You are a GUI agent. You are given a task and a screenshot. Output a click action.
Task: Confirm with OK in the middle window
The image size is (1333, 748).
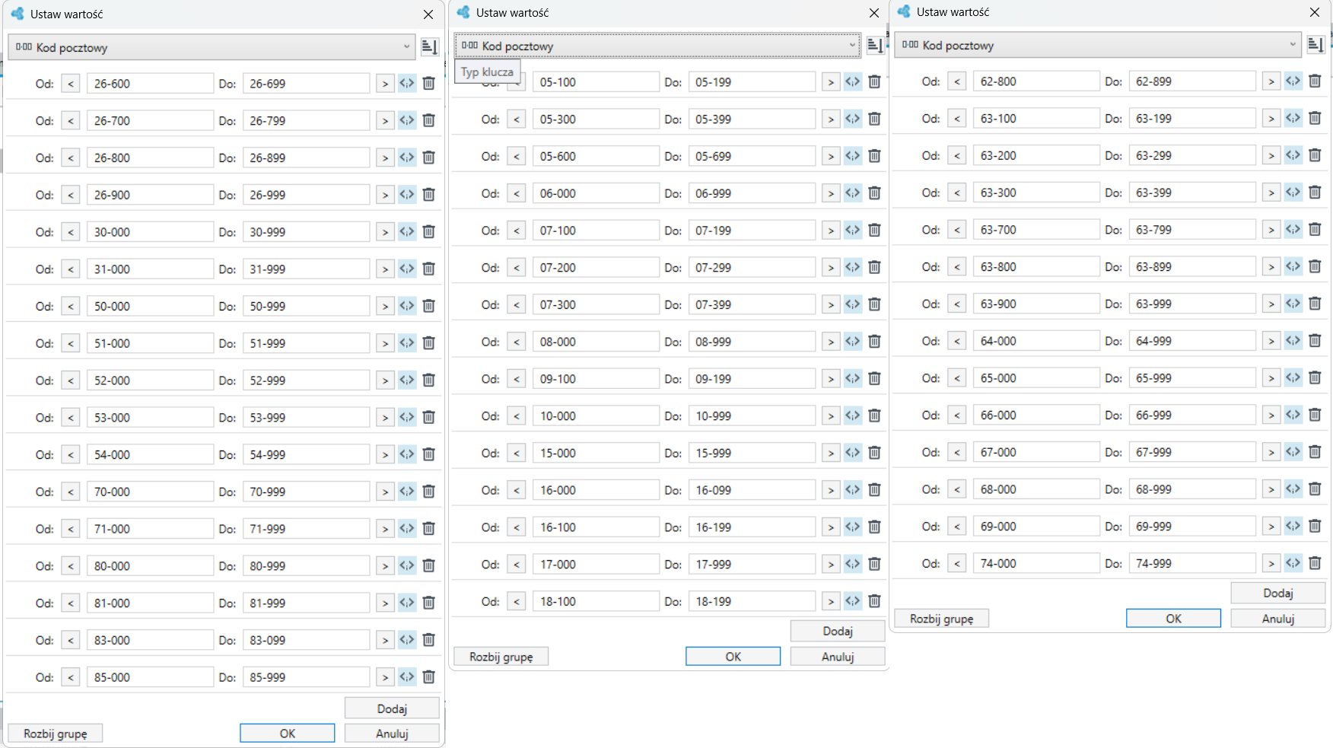(733, 657)
